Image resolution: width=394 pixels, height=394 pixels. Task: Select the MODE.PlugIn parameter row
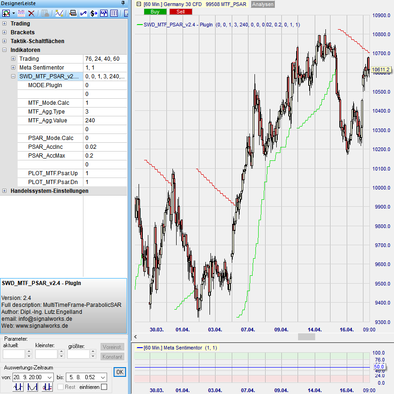coord(72,85)
